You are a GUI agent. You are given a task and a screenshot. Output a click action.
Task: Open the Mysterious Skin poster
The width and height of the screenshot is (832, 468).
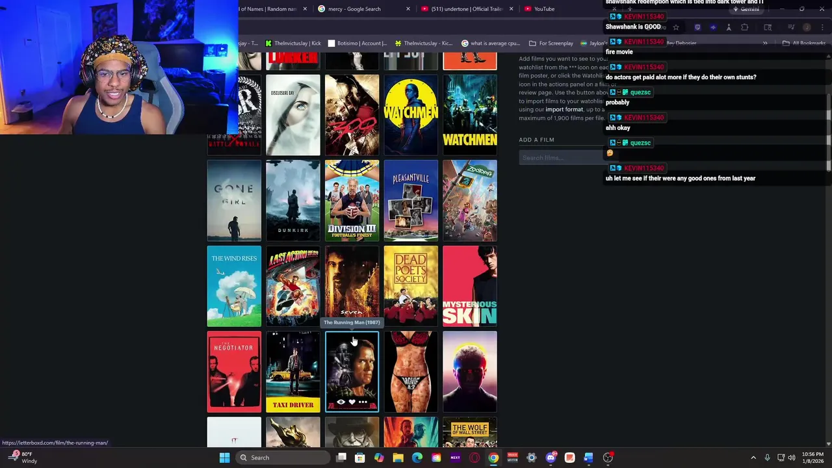(469, 286)
